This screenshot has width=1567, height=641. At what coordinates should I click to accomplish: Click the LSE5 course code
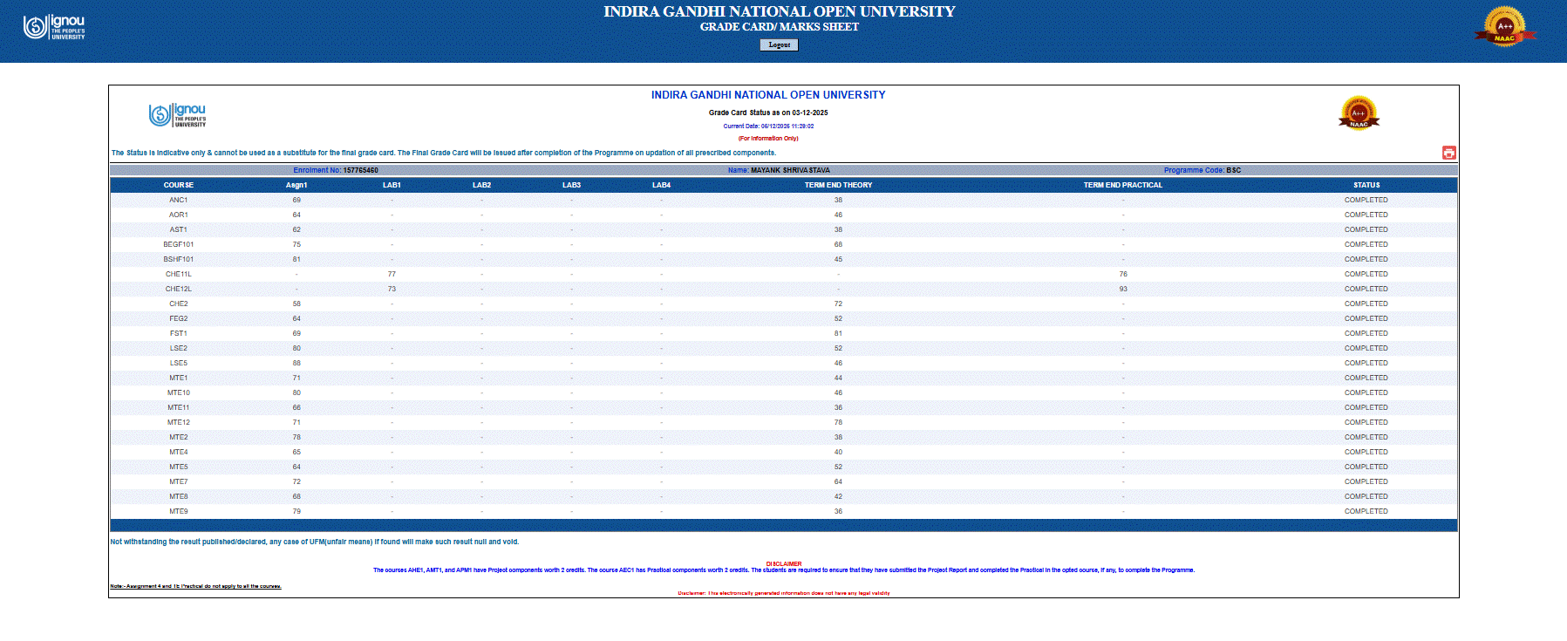[179, 363]
